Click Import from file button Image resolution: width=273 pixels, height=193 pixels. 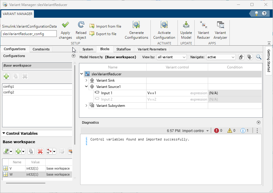105,26
